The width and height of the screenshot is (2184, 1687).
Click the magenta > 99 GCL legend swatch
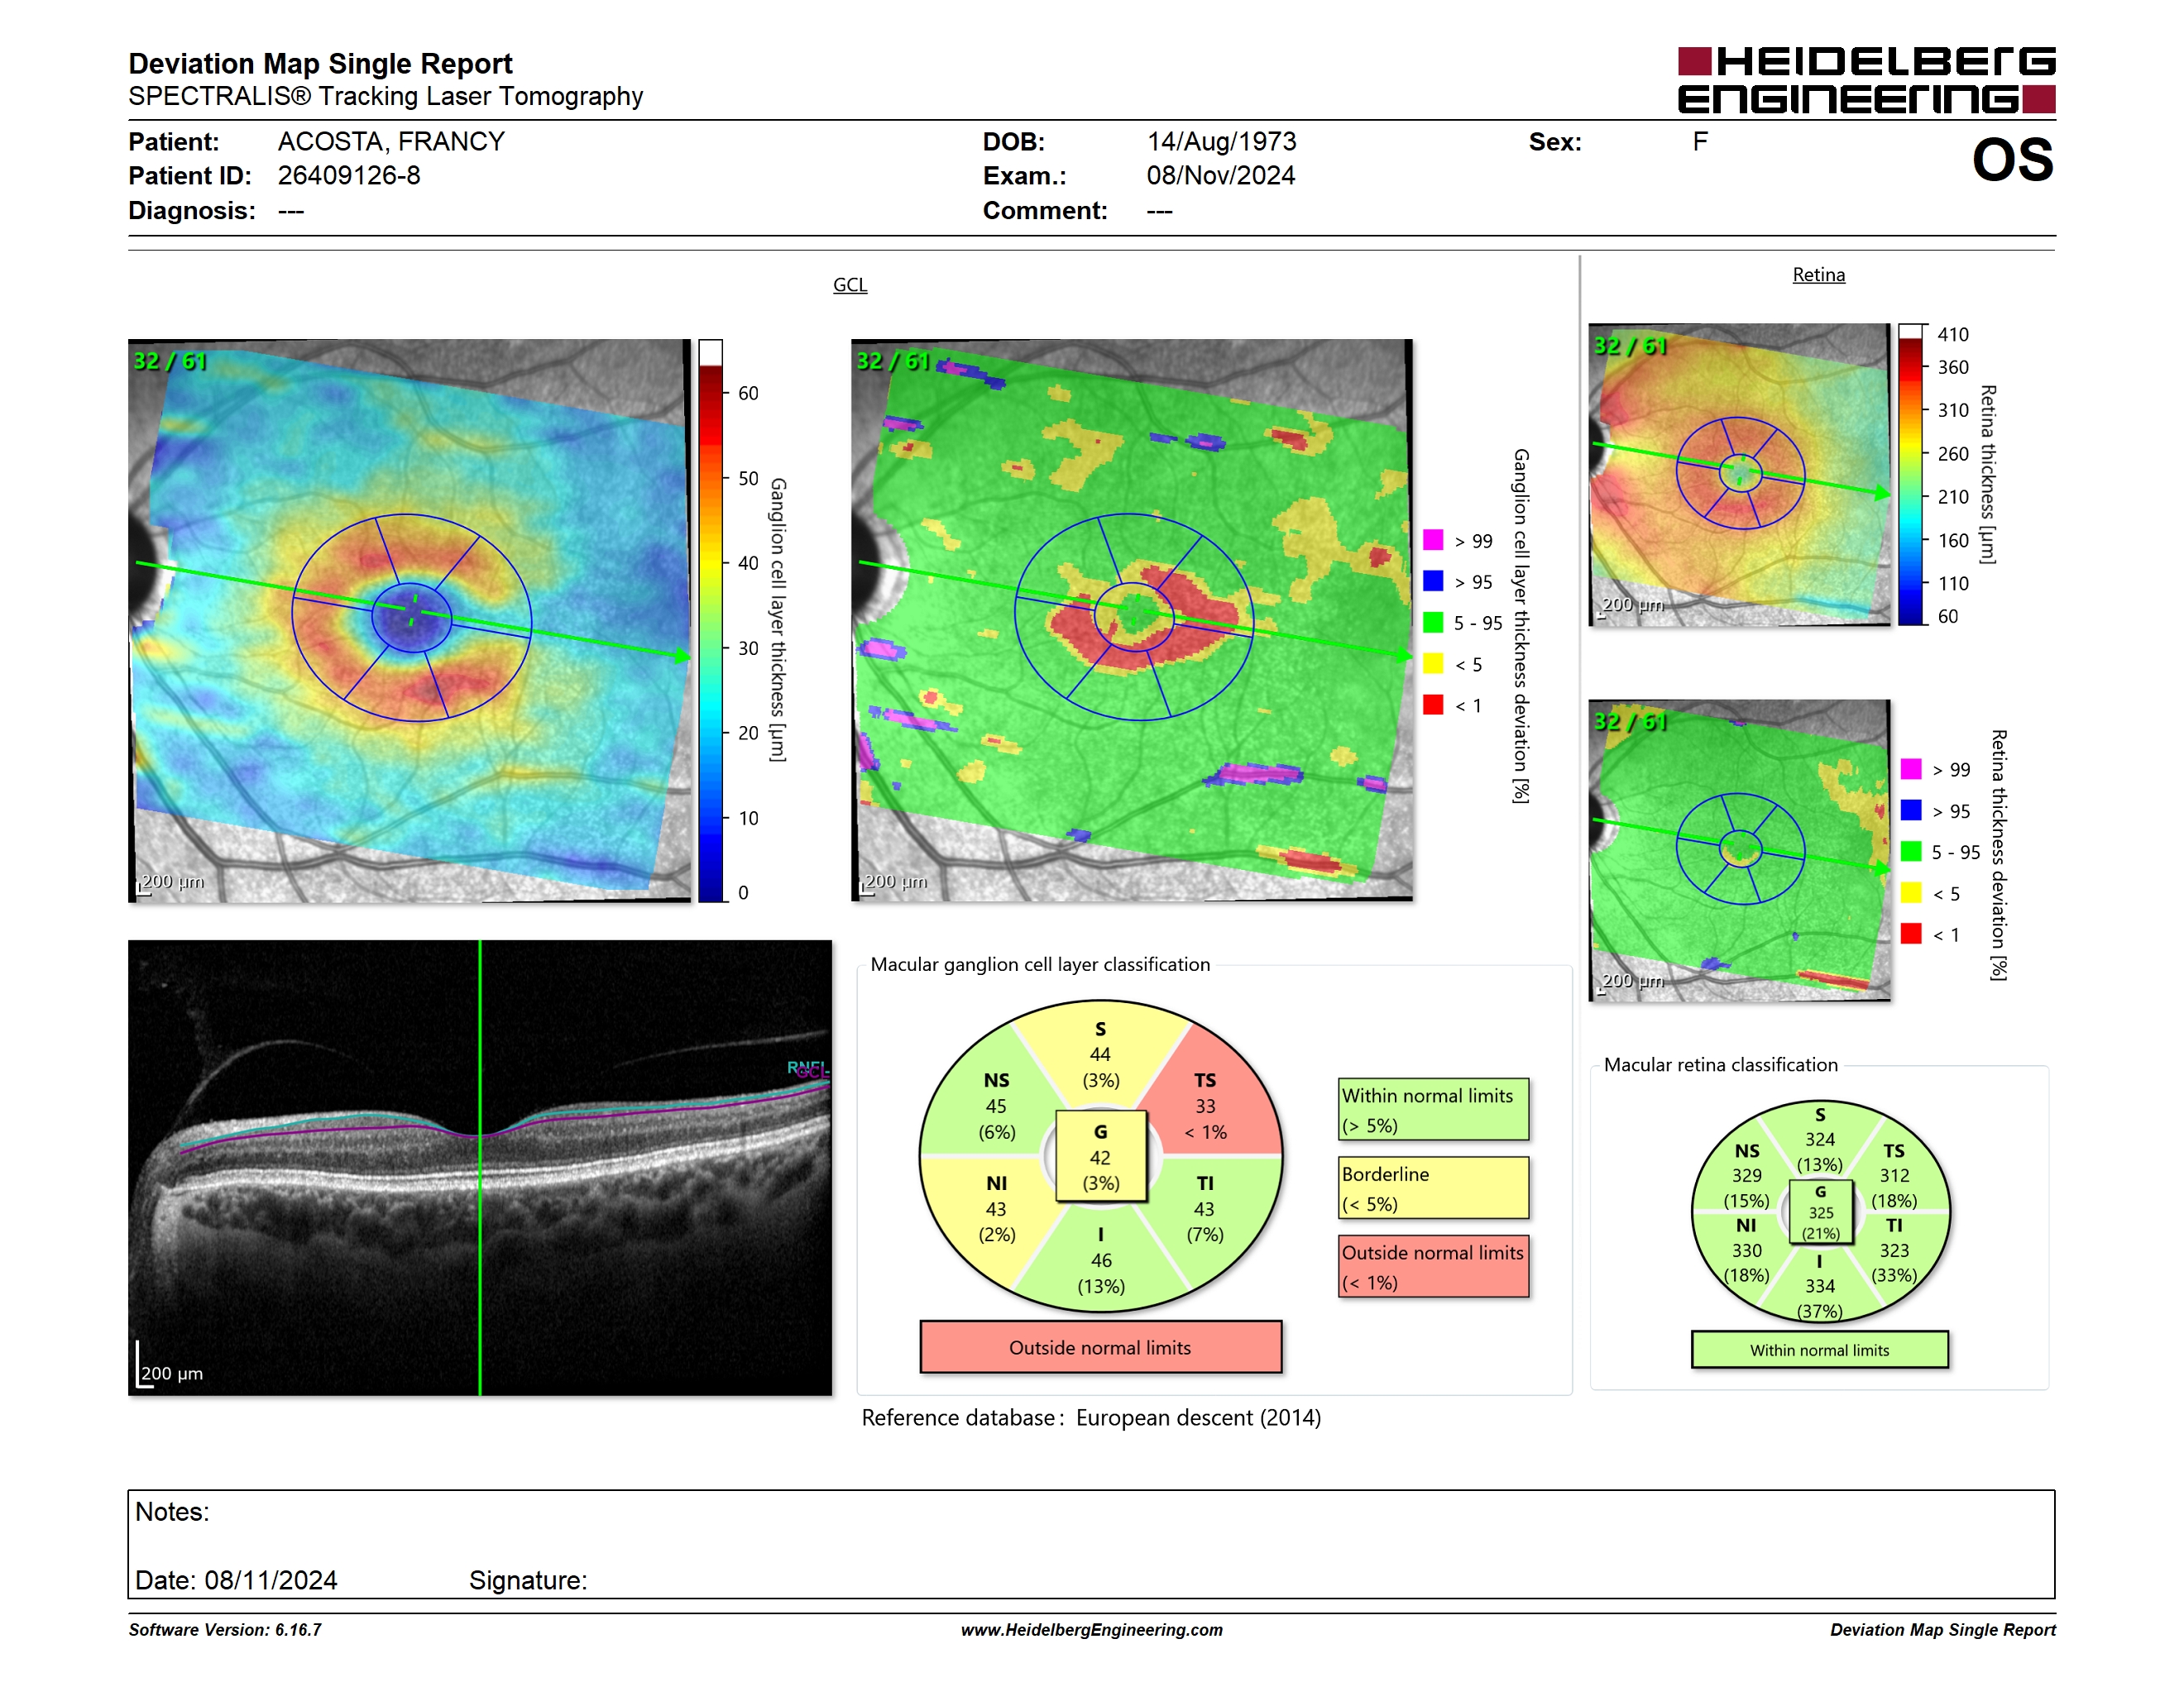[x=1433, y=540]
